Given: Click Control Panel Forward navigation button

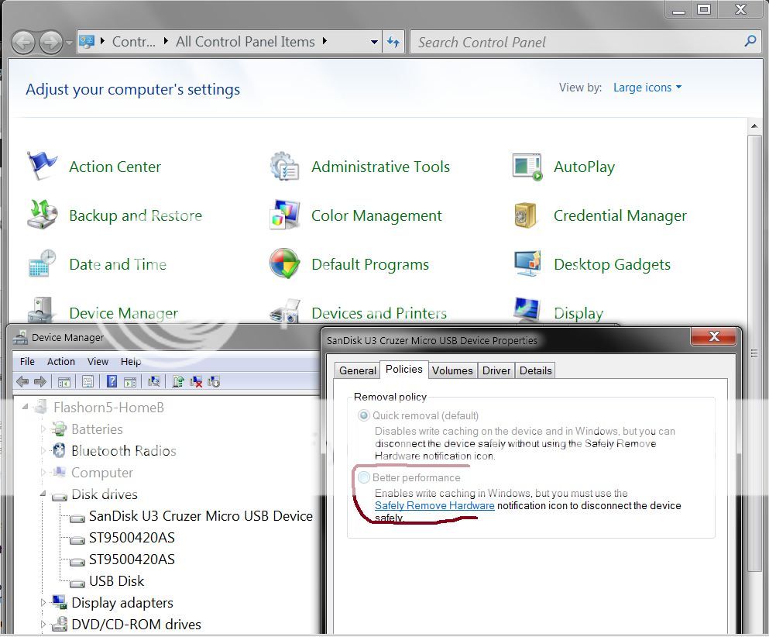Looking at the screenshot, I should click(x=51, y=42).
